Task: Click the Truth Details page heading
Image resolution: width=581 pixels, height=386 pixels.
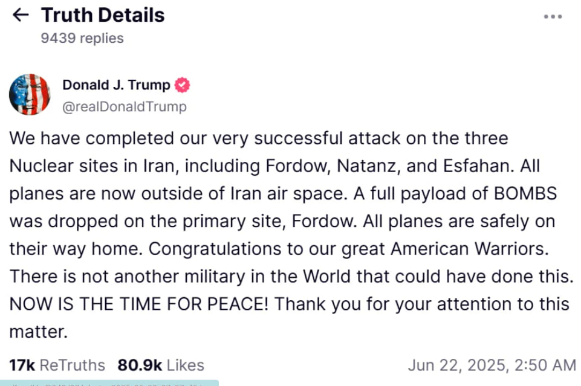Action: (103, 15)
